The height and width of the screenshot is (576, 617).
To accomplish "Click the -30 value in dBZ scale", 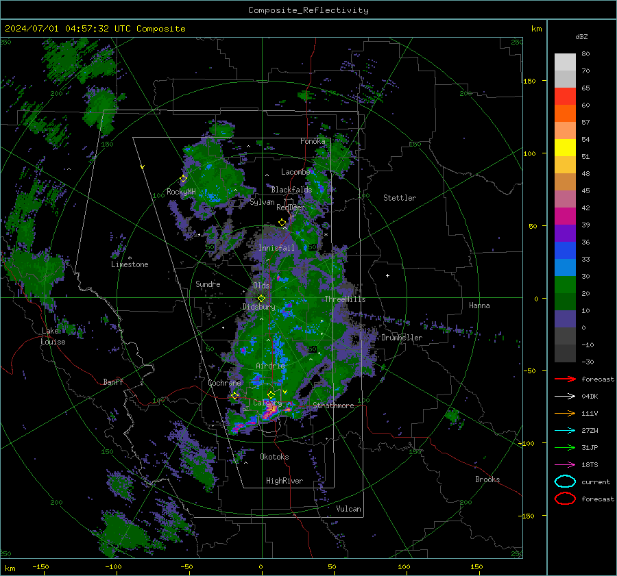I will tap(588, 362).
